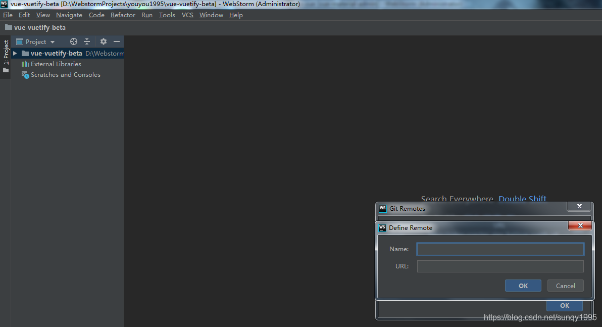The height and width of the screenshot is (327, 602).
Task: Hide the Project panel with minus icon
Action: (x=117, y=41)
